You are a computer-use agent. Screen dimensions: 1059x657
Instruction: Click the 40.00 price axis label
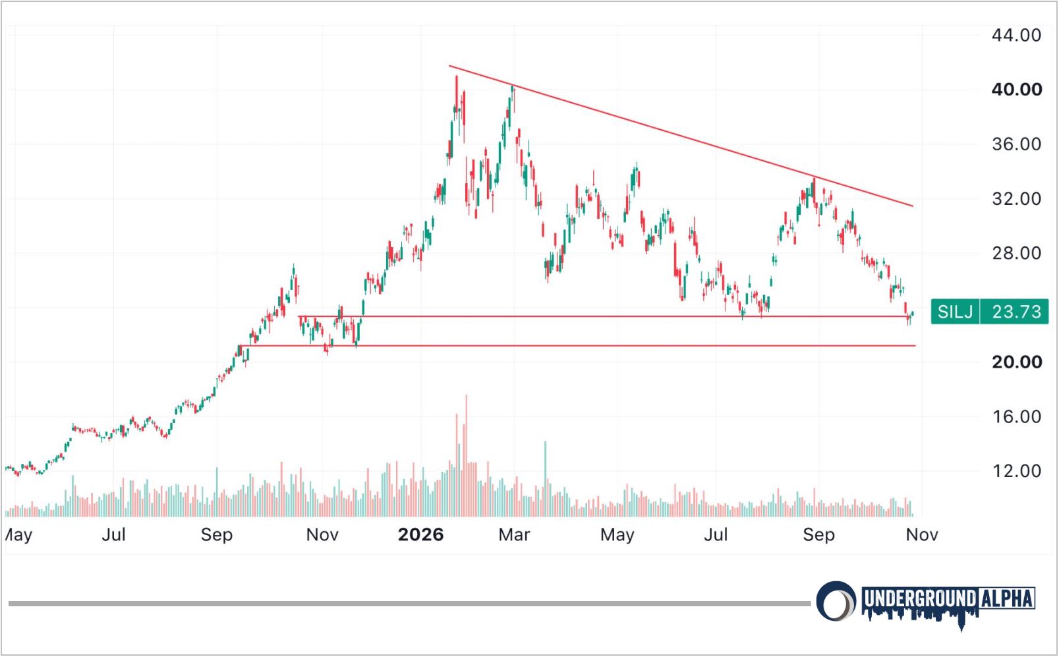coord(1016,90)
